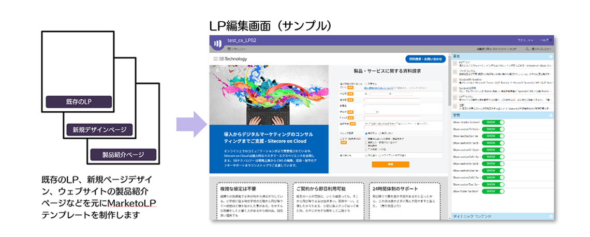Check the second request-content checkbox
This screenshot has height=237, width=590.
tap(366, 142)
